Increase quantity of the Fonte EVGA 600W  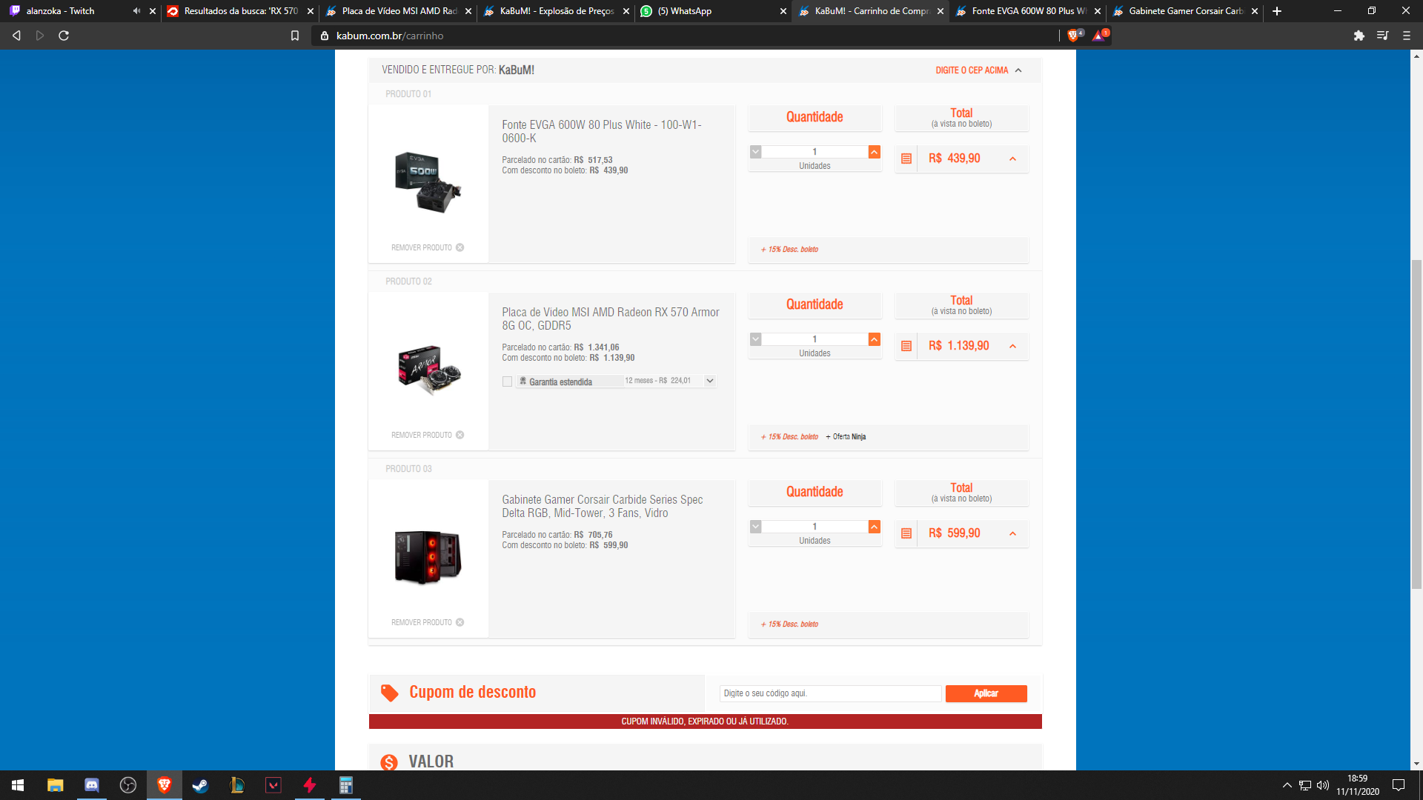pos(875,152)
